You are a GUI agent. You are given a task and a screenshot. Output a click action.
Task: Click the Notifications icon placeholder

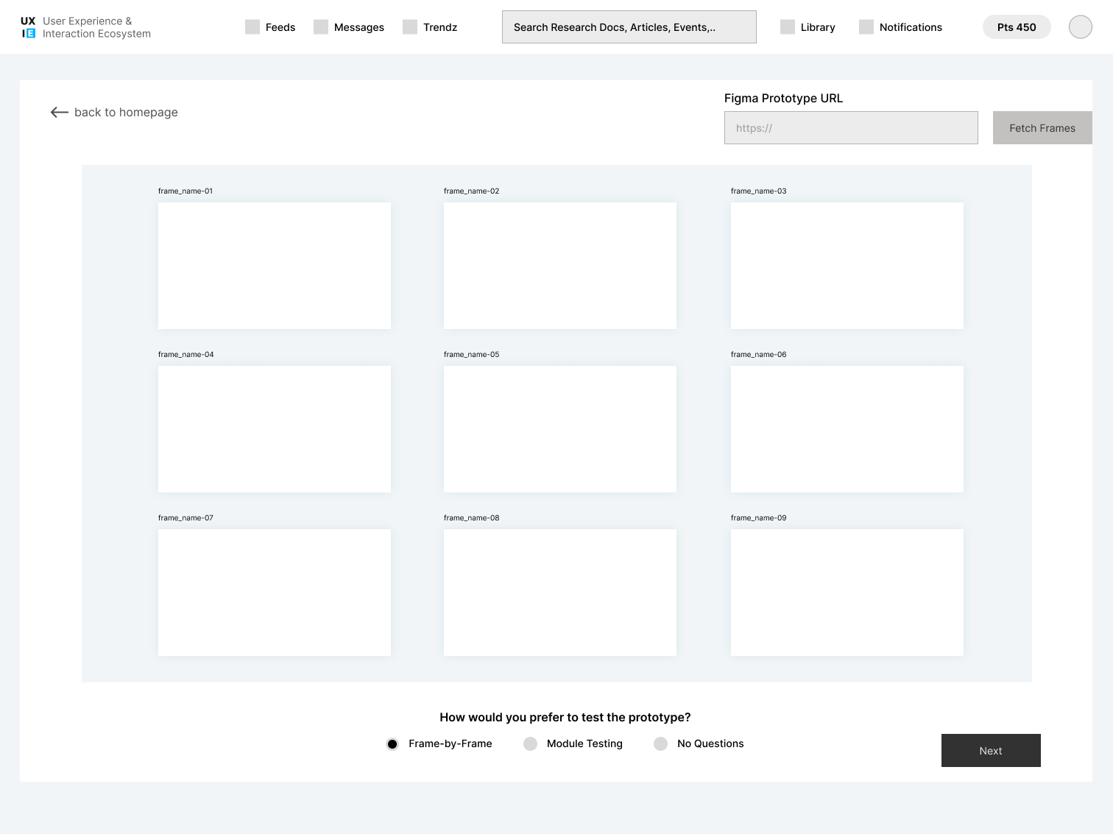point(866,27)
